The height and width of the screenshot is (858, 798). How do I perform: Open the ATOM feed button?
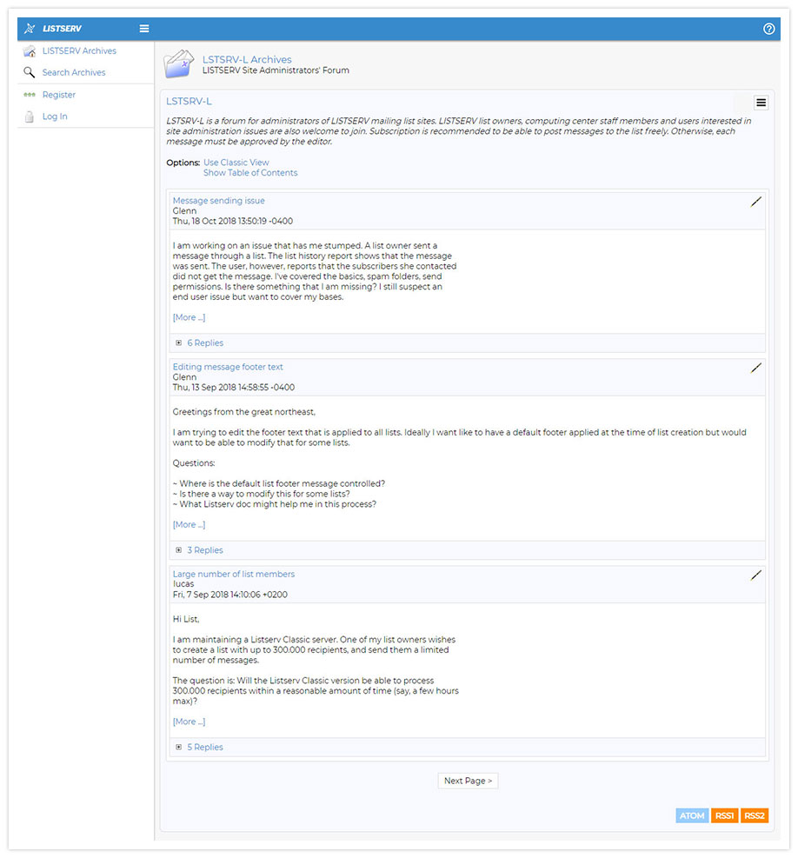tap(692, 815)
